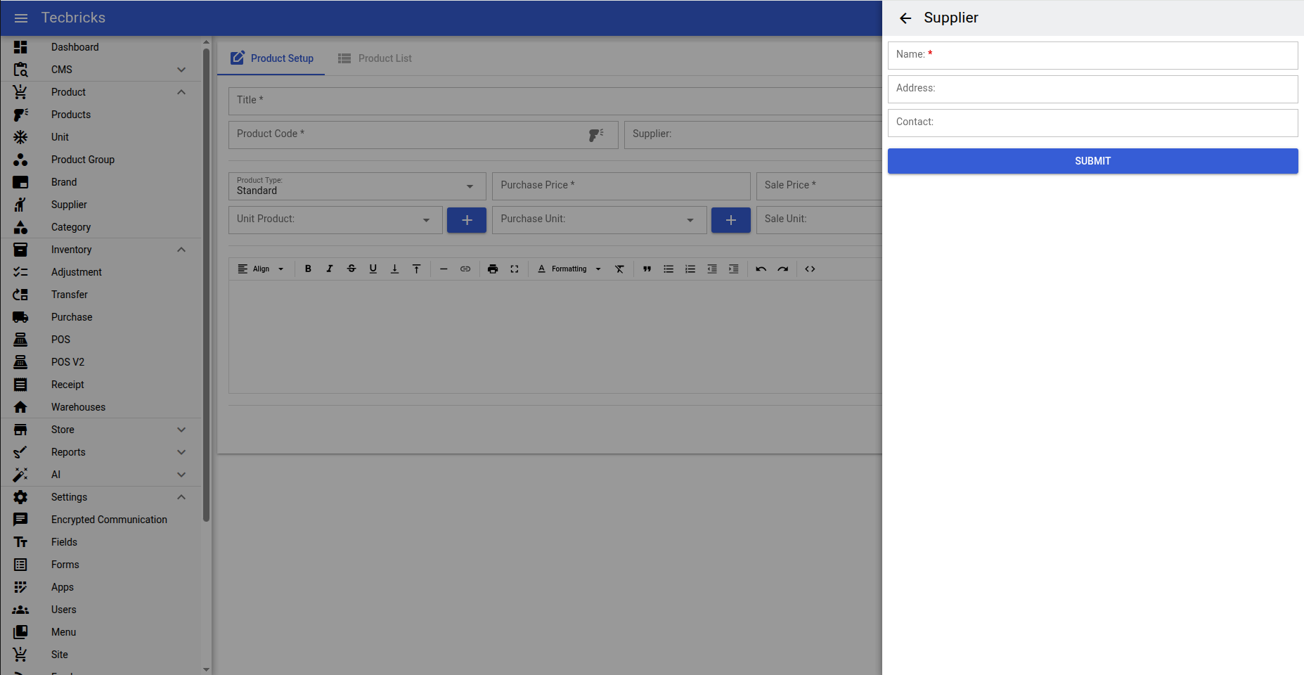This screenshot has width=1304, height=675.
Task: Open the Align dropdown in editor
Action: point(261,269)
